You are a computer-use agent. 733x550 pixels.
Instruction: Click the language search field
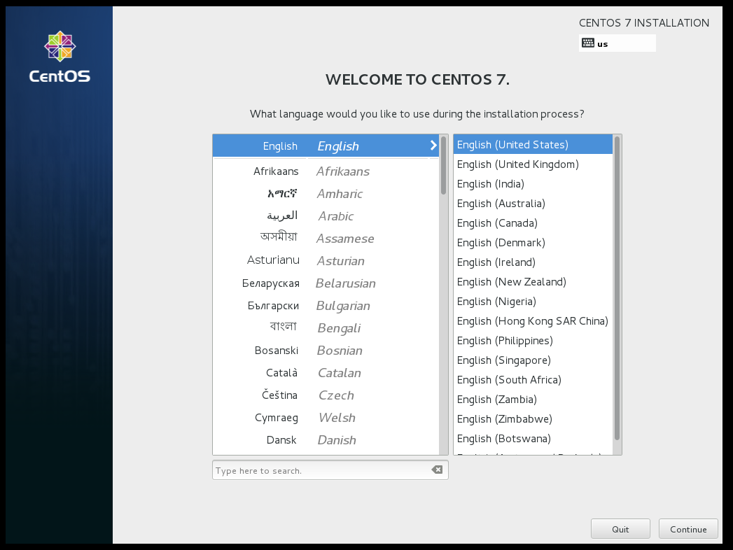click(330, 470)
